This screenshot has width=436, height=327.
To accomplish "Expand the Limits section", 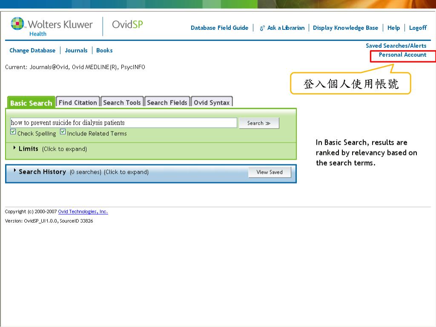I will point(50,149).
